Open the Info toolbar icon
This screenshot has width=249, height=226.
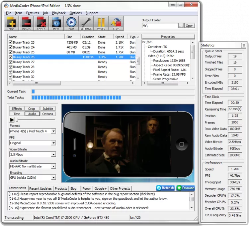[x=56, y=23]
